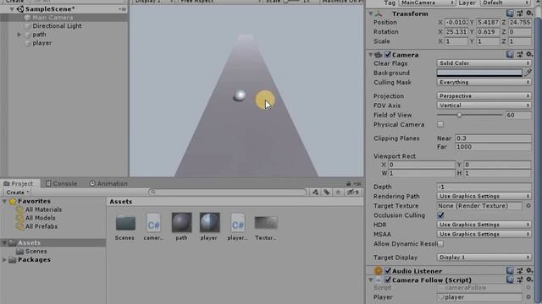Viewport: 542px width, 304px height.
Task: Open the Project panel Create menu
Action: (18, 193)
